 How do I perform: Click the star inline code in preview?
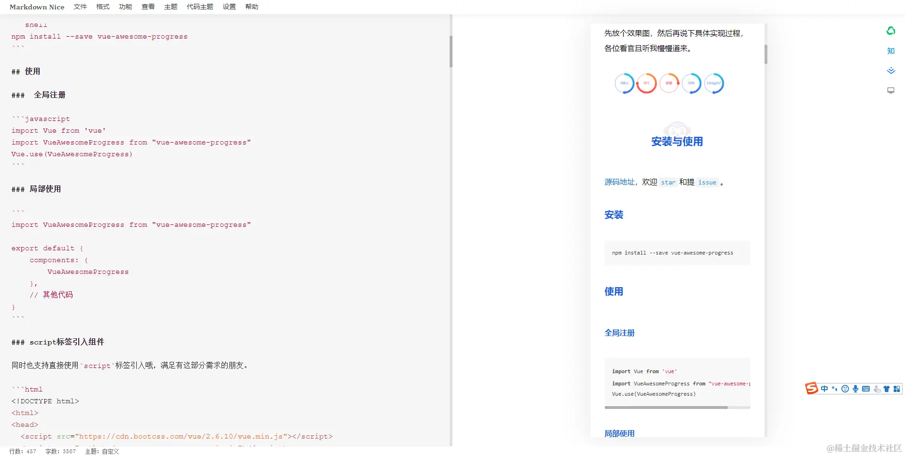pos(668,183)
